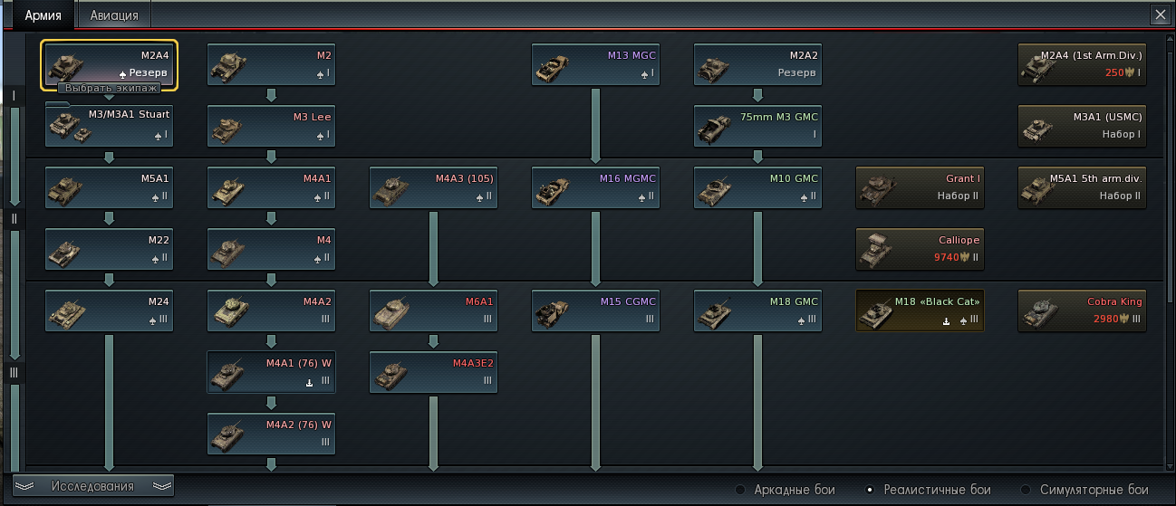Jump to rank II on rank sidebar
The height and width of the screenshot is (506, 1176).
pos(14,219)
